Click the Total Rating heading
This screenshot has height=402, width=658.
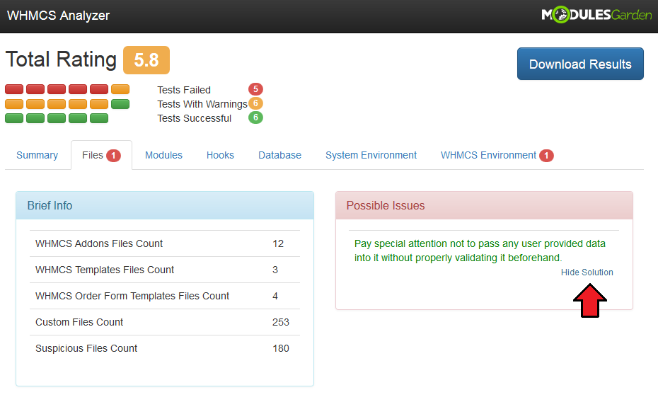tap(62, 59)
